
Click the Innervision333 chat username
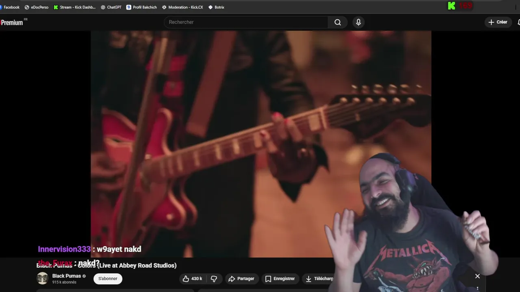[x=64, y=249]
